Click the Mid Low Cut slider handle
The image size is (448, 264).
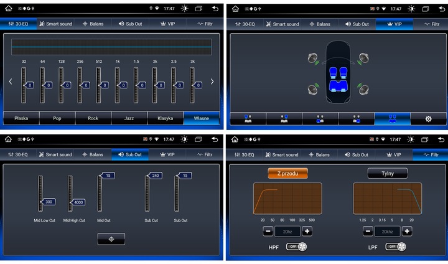click(x=48, y=202)
